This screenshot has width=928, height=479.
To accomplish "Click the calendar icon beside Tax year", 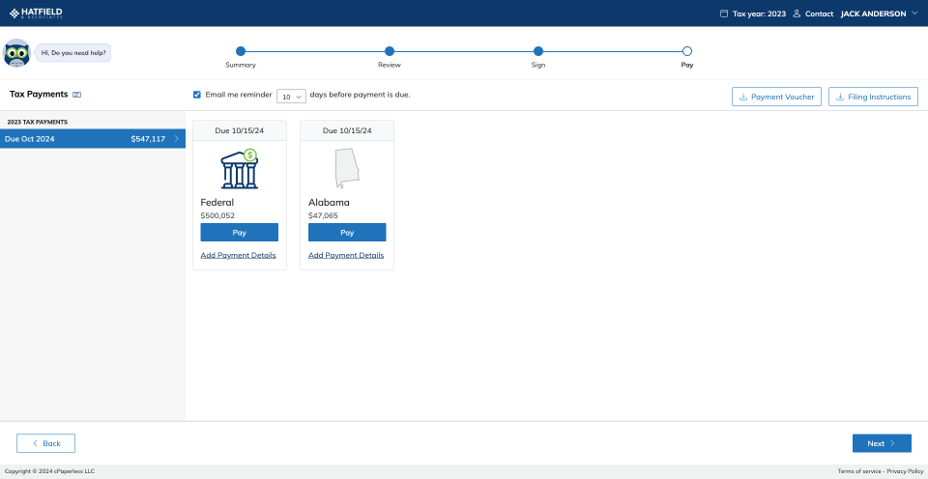I will click(x=724, y=14).
